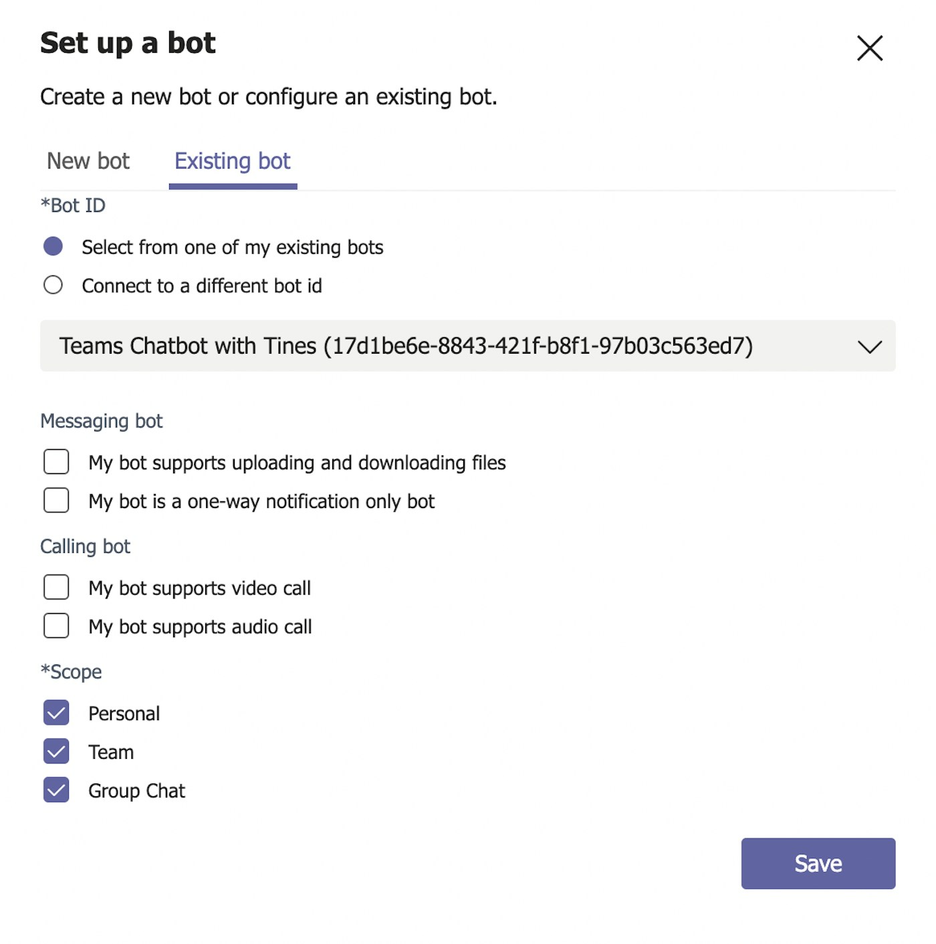This screenshot has height=944, width=936.
Task: Select Connect to a different bot id option
Action: (53, 285)
